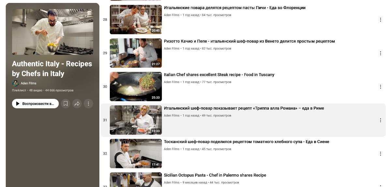Save playlist with the bookmark icon
The width and height of the screenshot is (391, 187).
click(x=65, y=104)
